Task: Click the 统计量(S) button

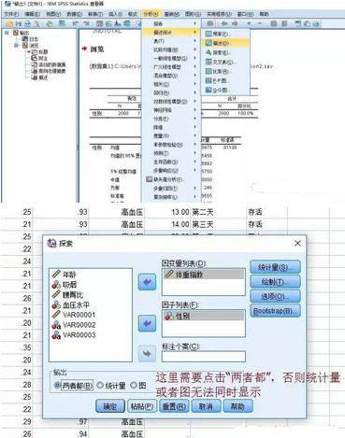Action: (275, 267)
